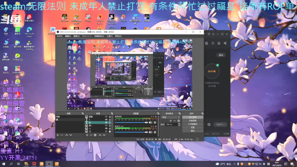Move the source down with the Sources chevron

tap(104, 135)
